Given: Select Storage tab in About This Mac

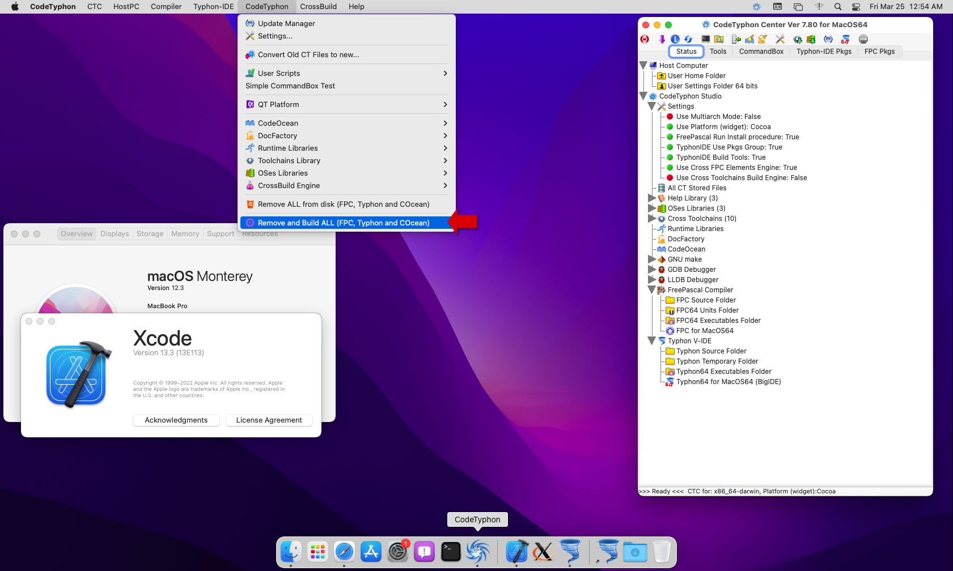Looking at the screenshot, I should (150, 234).
